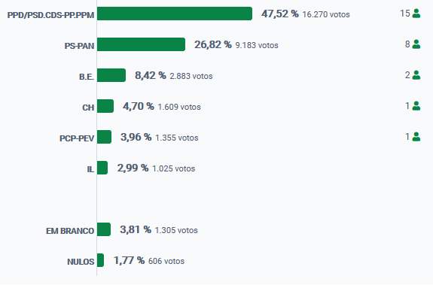Click the 9.183 votos text
This screenshot has width=433, height=285.
(257, 45)
